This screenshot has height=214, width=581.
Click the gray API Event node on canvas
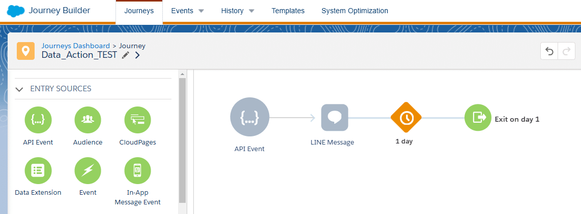point(249,118)
